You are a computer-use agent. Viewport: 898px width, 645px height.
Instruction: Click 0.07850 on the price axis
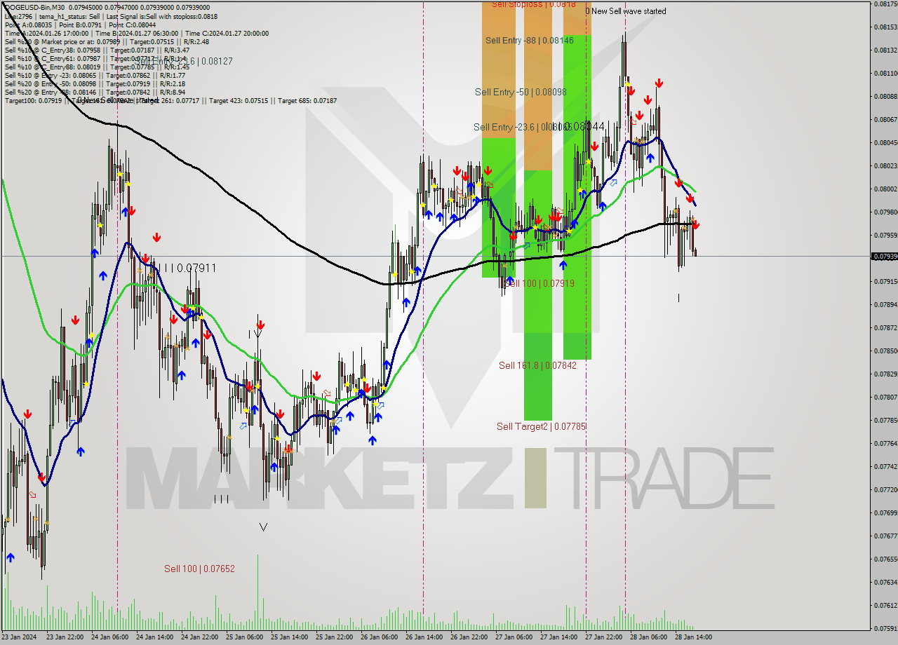point(885,351)
